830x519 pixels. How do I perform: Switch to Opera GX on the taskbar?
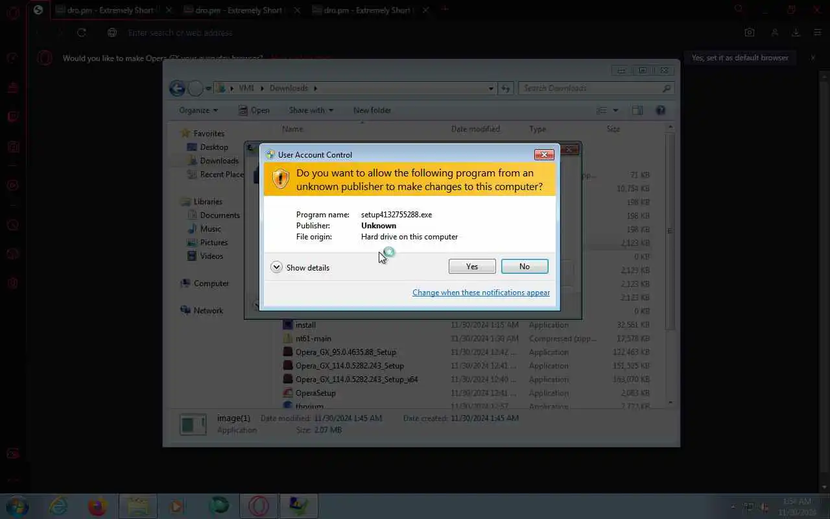tap(258, 506)
